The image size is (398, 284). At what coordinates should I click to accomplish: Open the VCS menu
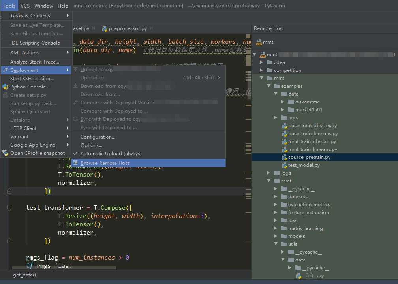(25, 6)
